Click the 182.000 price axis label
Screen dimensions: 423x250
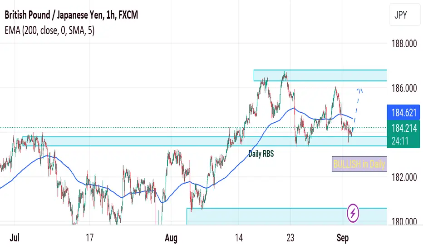pyautogui.click(x=404, y=177)
